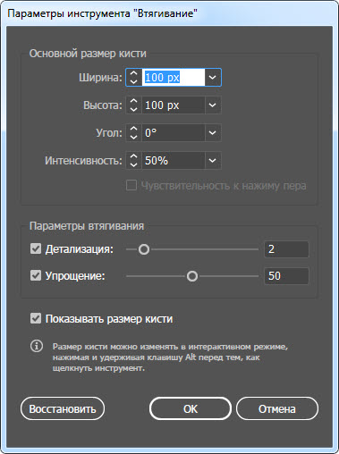The width and height of the screenshot is (339, 454).
Task: Decrease Интенсивность with the down stepper arrow
Action: (x=134, y=164)
